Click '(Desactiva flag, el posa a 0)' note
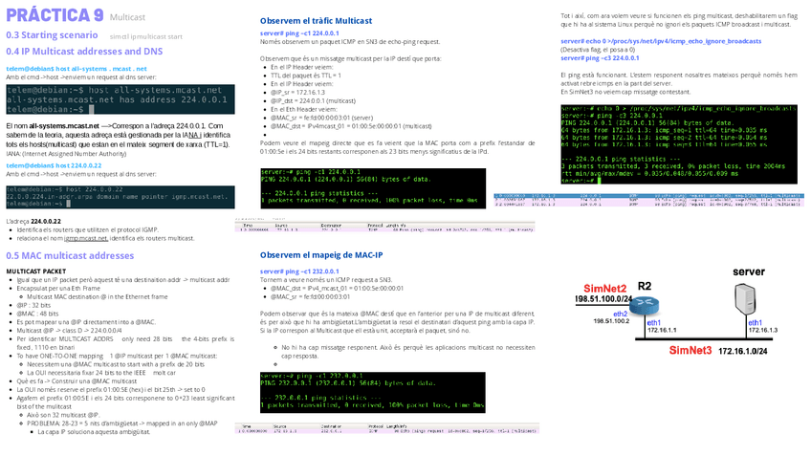The height and width of the screenshot is (456, 811). click(598, 50)
